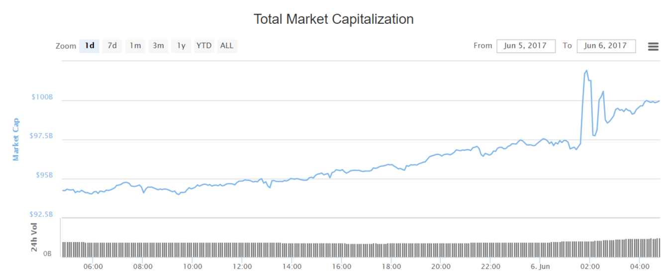The width and height of the screenshot is (672, 276).
Task: Click the Market Cap axis label
Action: (x=16, y=139)
